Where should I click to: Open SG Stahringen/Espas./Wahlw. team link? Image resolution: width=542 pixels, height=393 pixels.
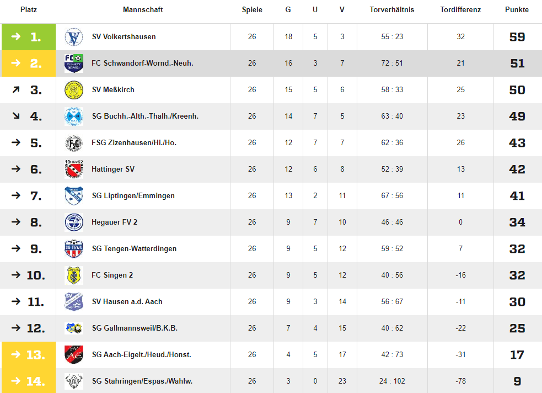pyautogui.click(x=142, y=381)
